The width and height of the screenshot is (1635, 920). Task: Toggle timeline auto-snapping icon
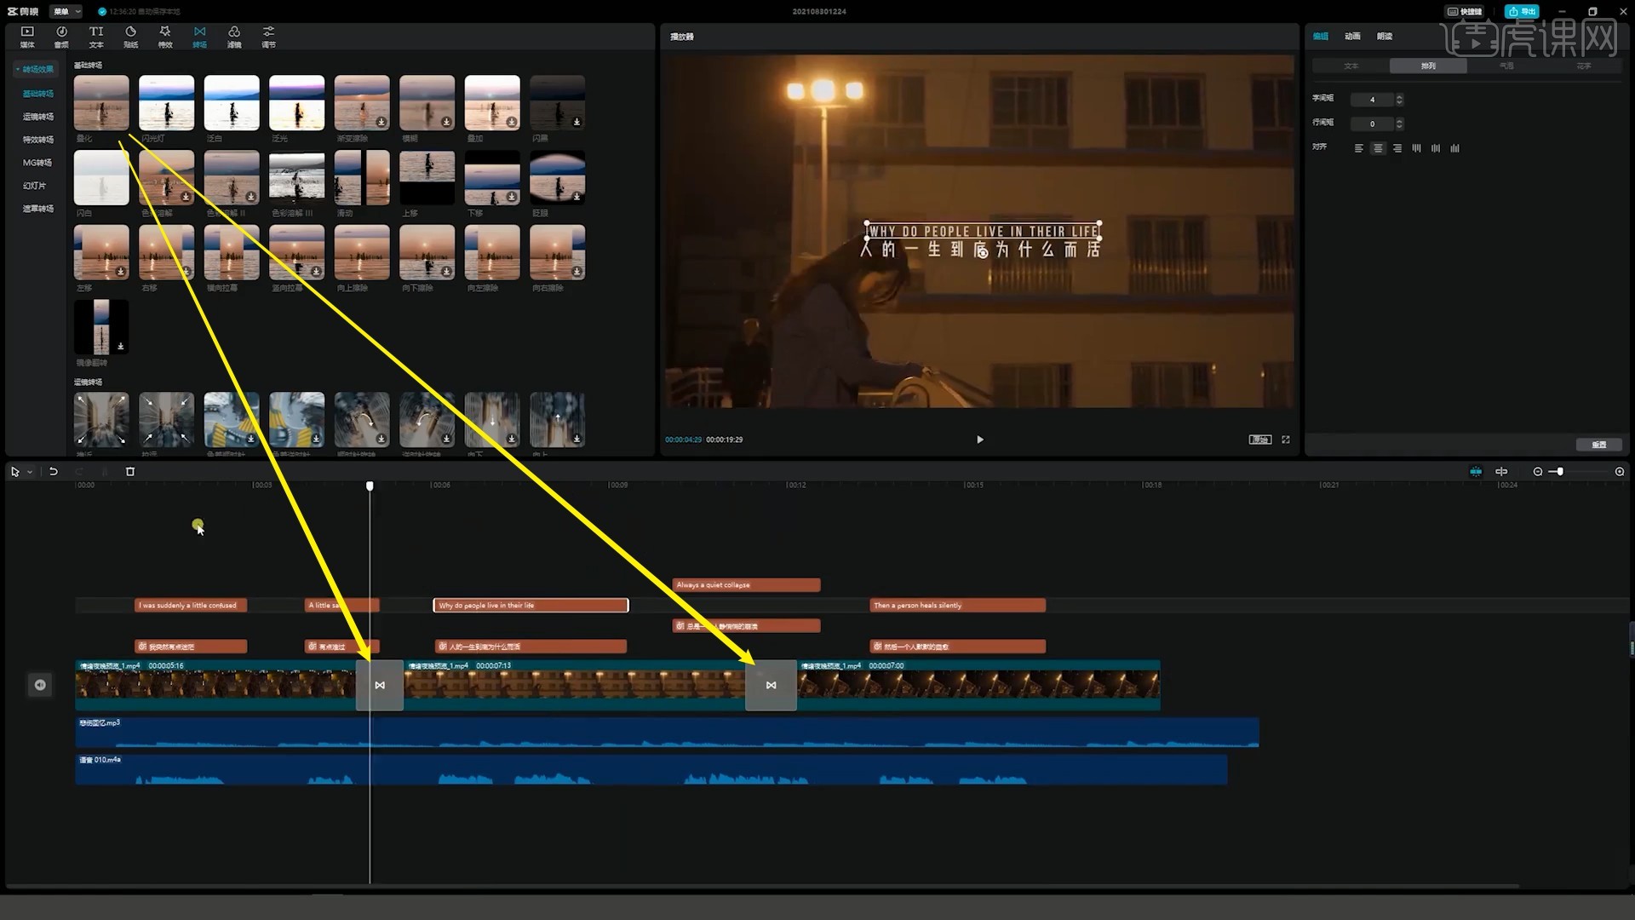1476,471
